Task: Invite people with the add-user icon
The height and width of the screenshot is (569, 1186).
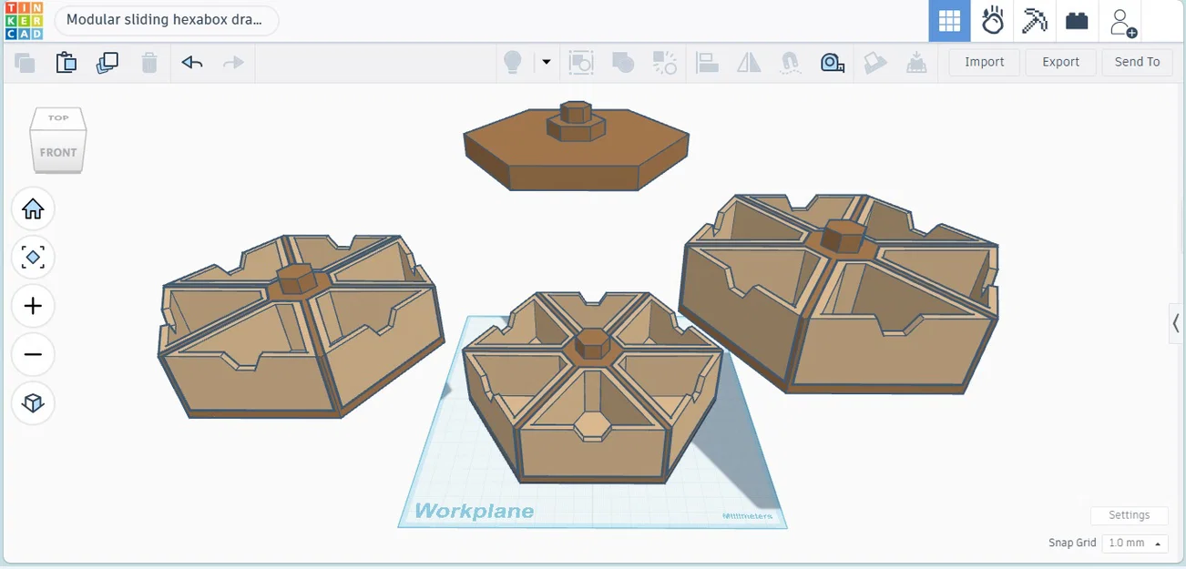Action: (x=1123, y=21)
